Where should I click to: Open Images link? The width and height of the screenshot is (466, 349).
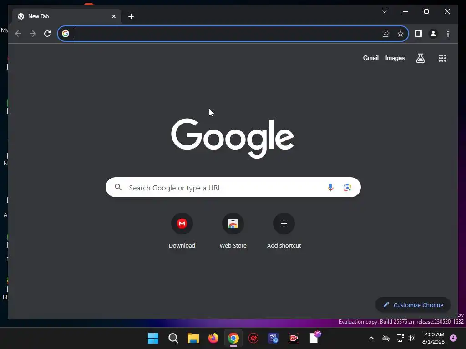[395, 58]
